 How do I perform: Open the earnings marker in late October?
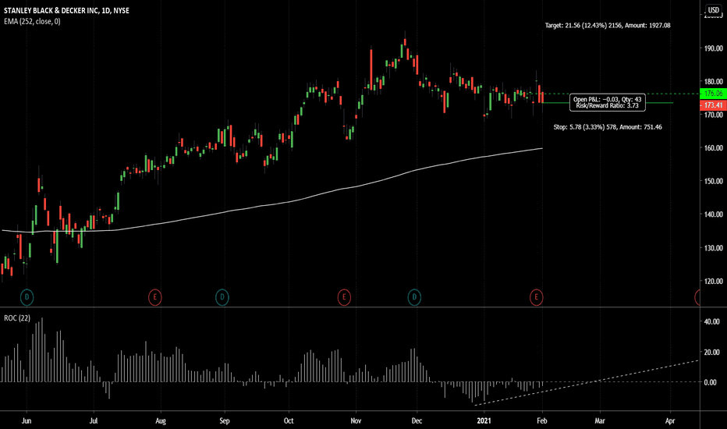[344, 297]
